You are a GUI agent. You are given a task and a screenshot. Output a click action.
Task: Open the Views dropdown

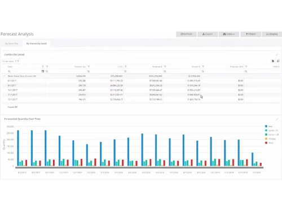pyautogui.click(x=229, y=34)
